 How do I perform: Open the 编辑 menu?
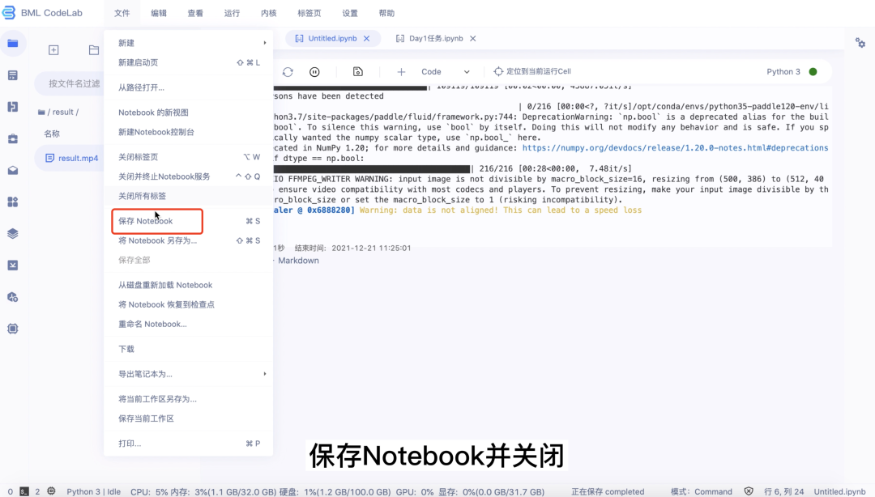click(159, 13)
